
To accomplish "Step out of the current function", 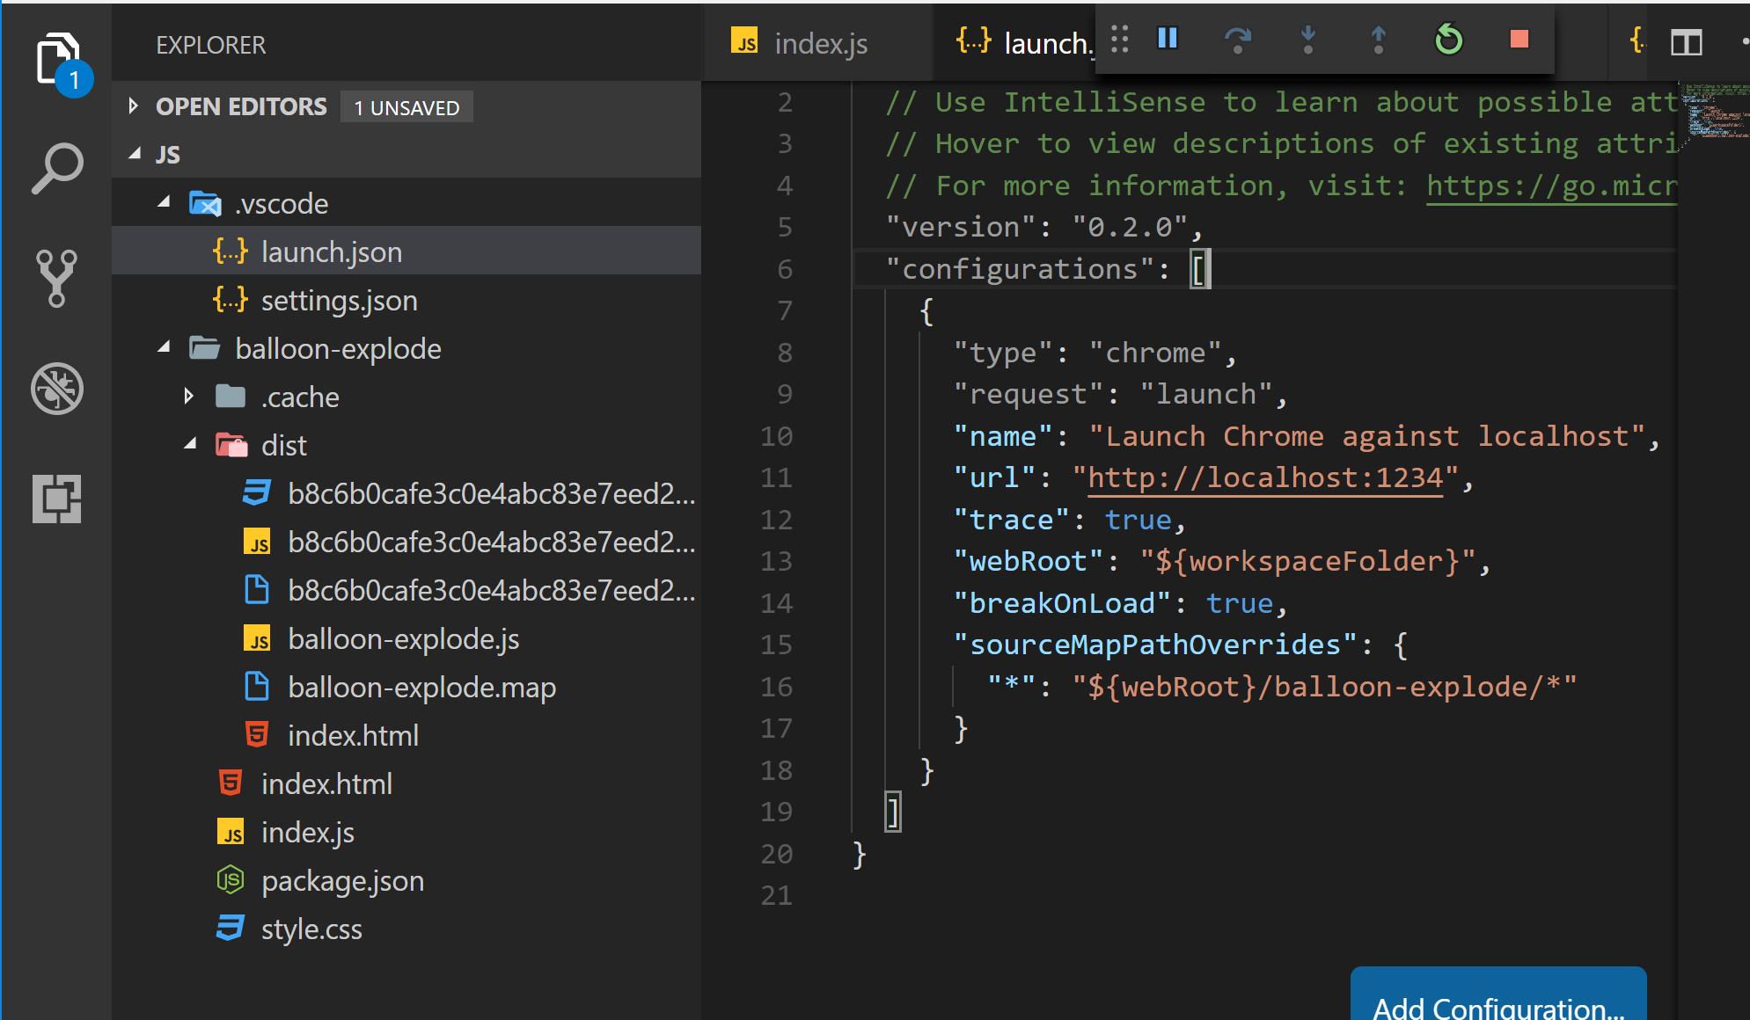I will [1377, 39].
